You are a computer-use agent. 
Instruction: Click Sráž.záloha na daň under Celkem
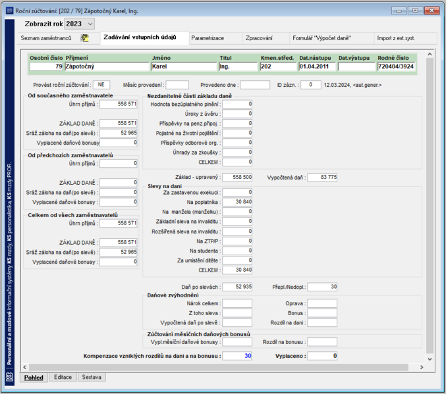(119, 252)
